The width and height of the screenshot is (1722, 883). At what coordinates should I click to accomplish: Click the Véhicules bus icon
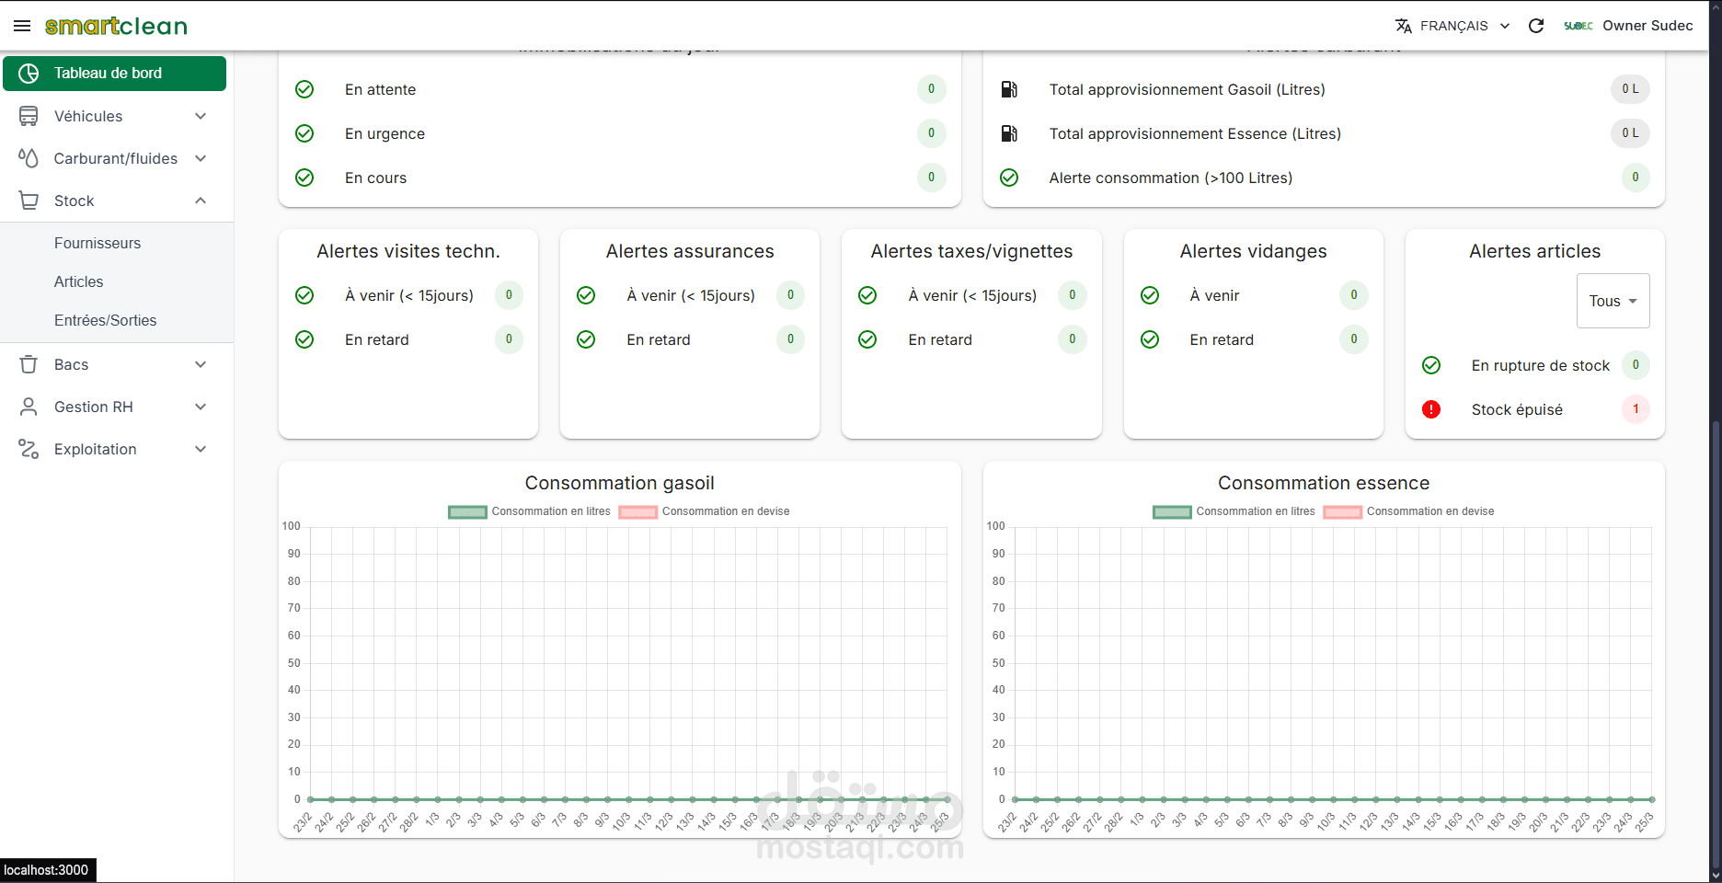pyautogui.click(x=29, y=116)
